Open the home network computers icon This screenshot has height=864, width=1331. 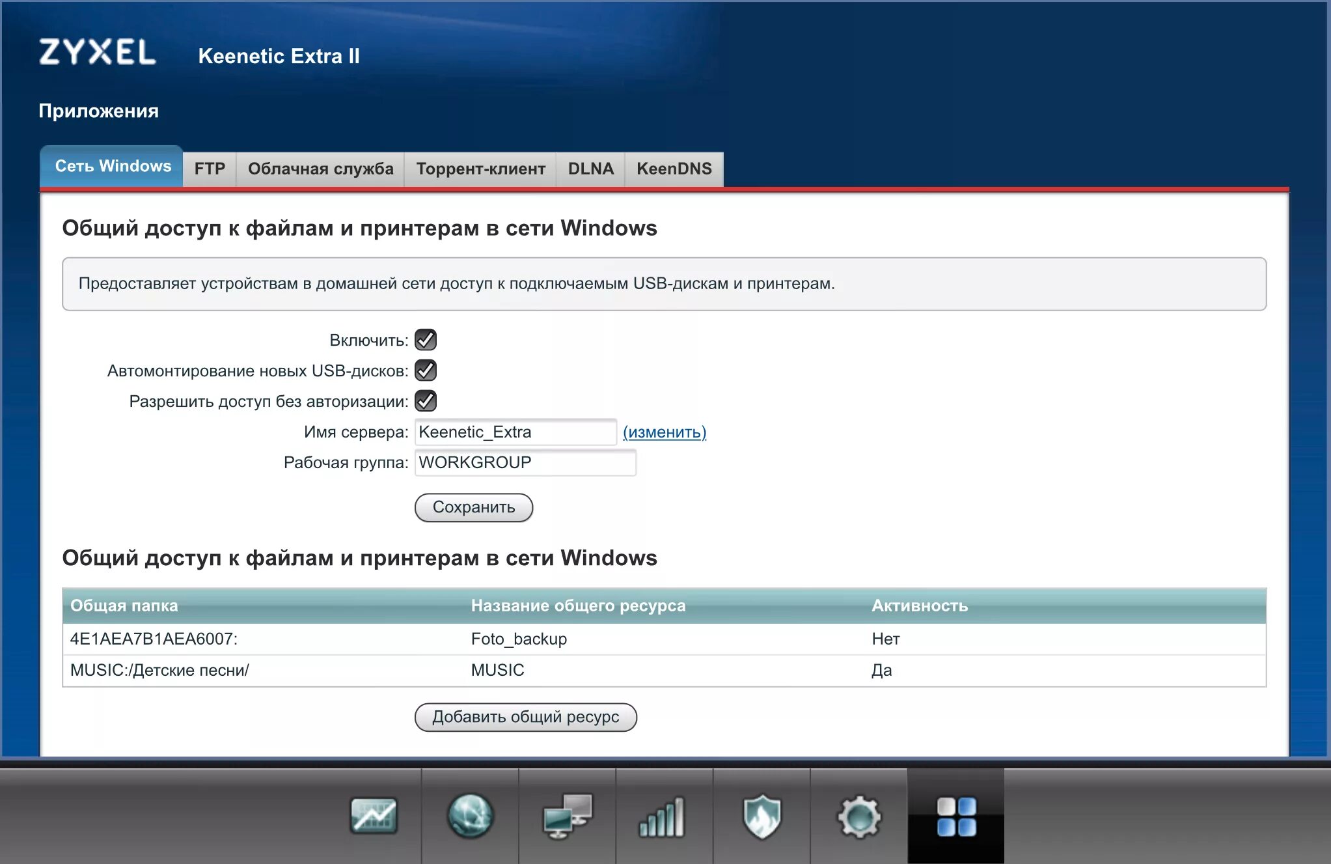click(567, 816)
